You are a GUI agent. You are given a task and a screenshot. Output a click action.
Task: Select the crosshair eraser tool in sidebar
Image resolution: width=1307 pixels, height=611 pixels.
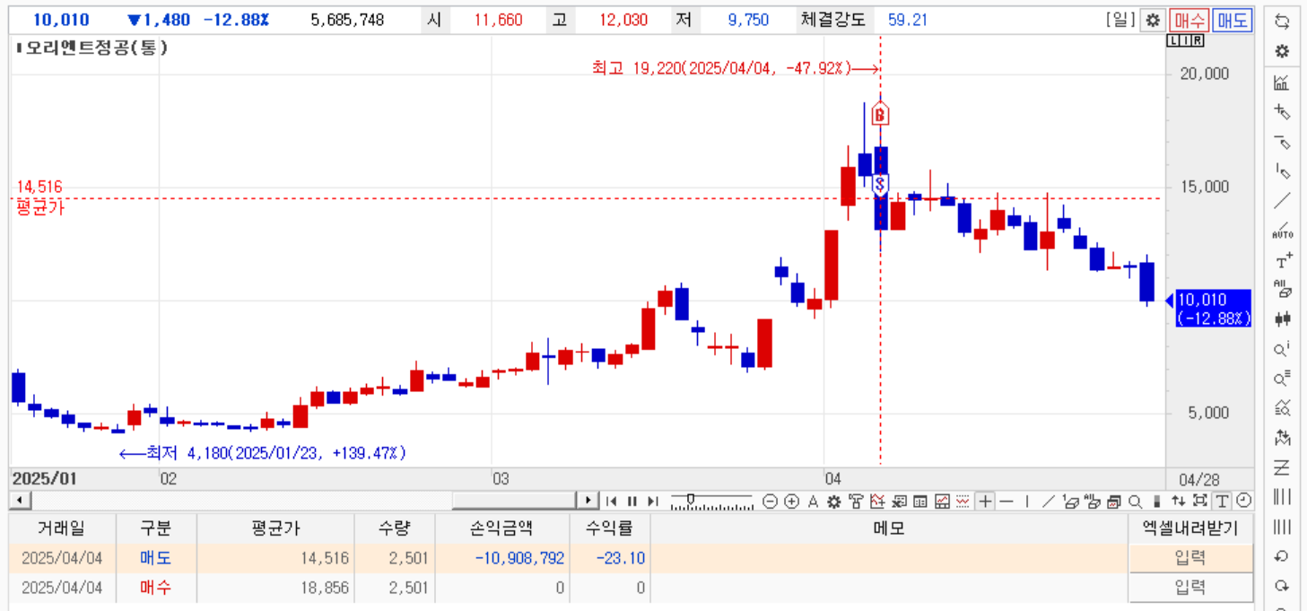tap(1282, 111)
